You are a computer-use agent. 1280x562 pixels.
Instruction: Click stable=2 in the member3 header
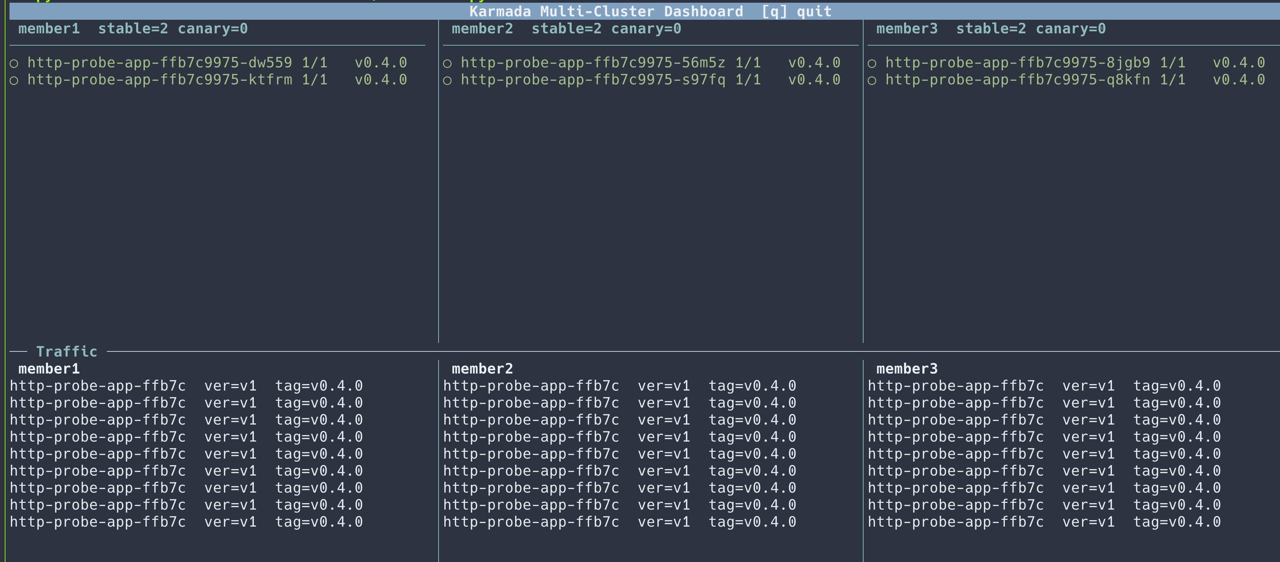click(991, 29)
